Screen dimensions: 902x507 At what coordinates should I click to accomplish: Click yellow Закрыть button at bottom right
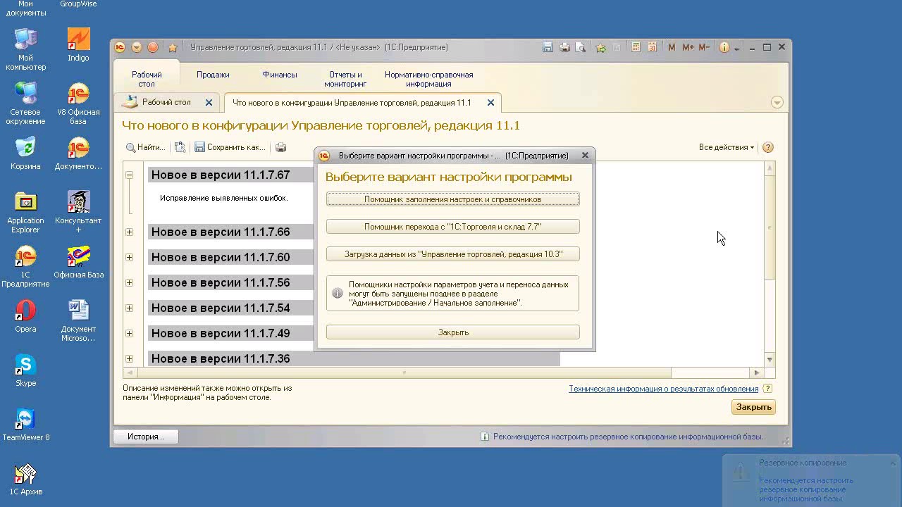click(753, 407)
